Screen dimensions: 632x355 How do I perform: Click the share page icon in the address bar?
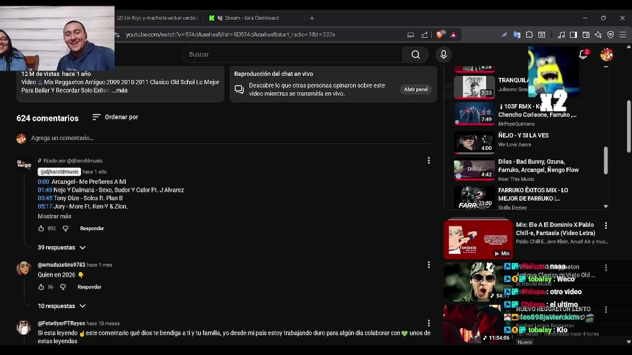pos(425,35)
